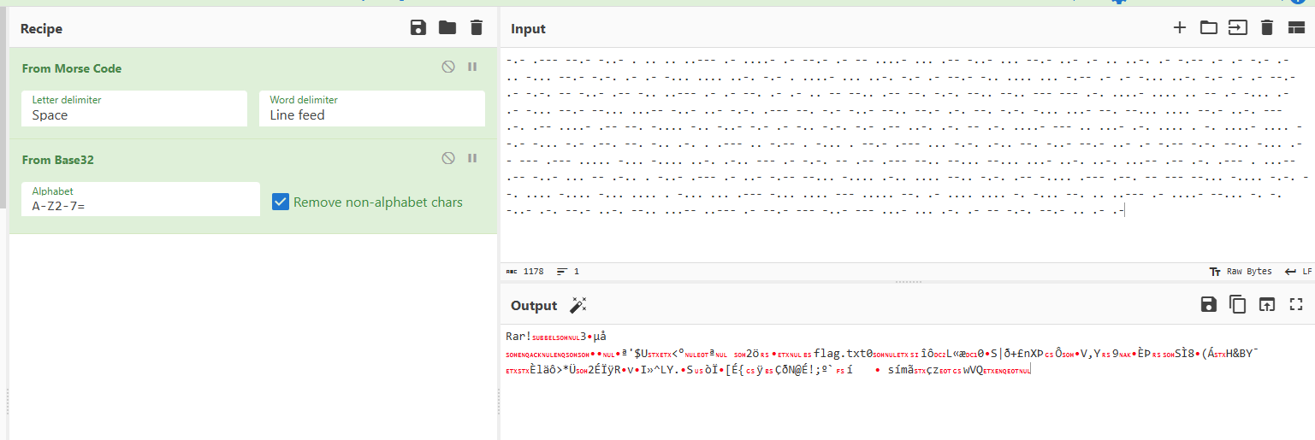Save output to file icon
This screenshot has width=1315, height=440.
pyautogui.click(x=1208, y=305)
